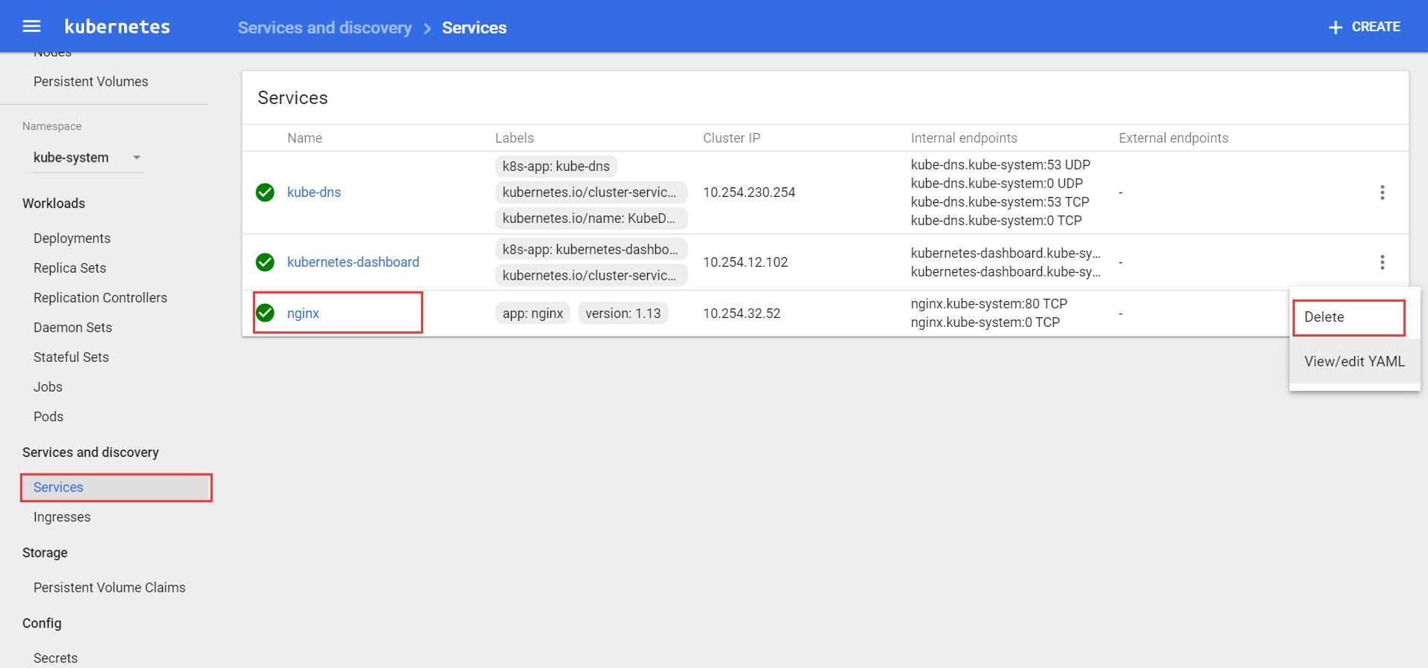
Task: Click the Services breadcrumb item
Action: point(474,27)
